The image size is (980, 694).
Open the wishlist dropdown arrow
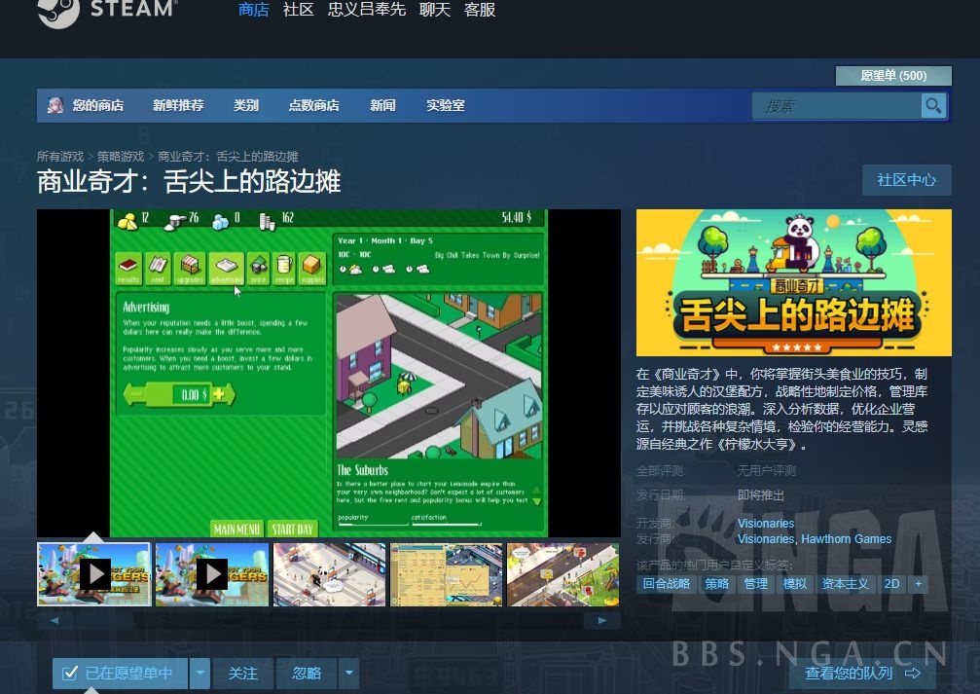(x=200, y=673)
